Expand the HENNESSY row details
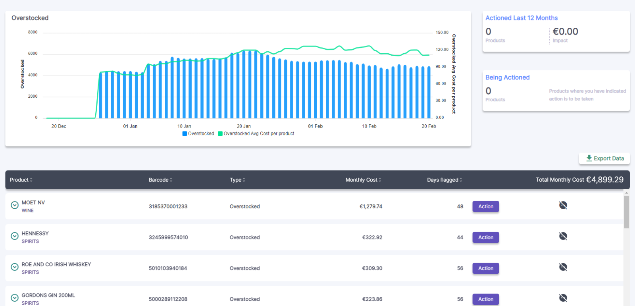Screen dimensions: 635x306 [15, 236]
